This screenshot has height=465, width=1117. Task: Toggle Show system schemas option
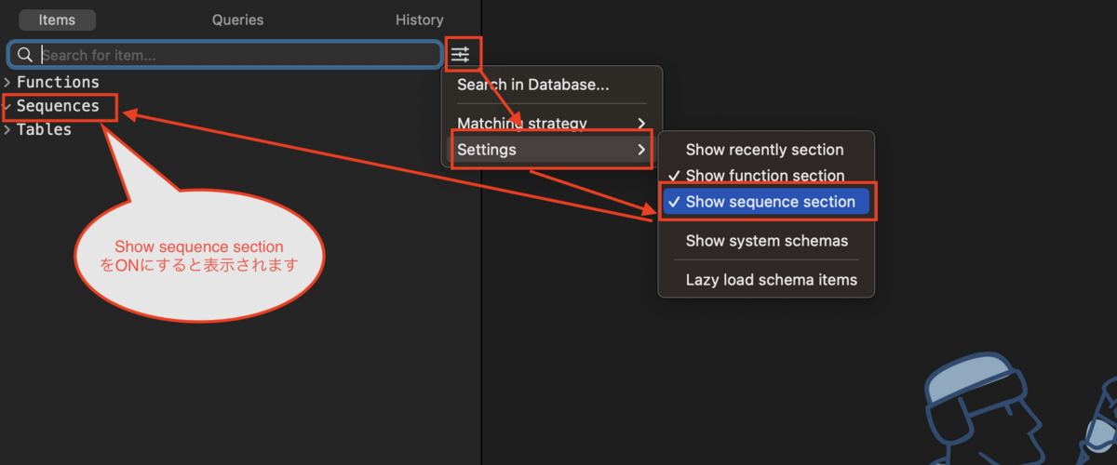(x=766, y=241)
